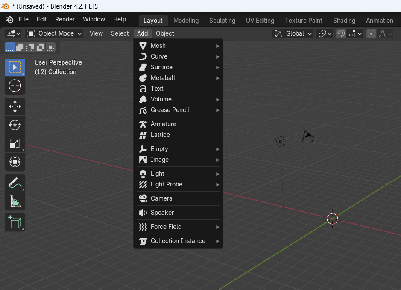
Task: Open the pivot point dropdown
Action: [x=325, y=33]
